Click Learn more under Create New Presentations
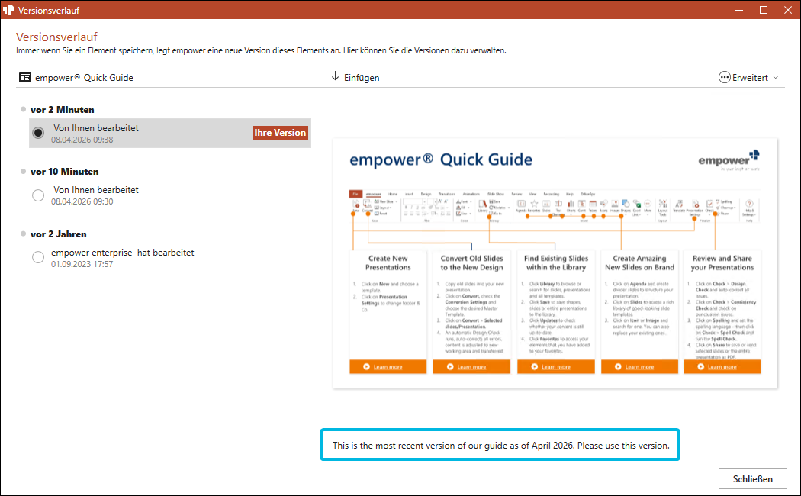 388,367
